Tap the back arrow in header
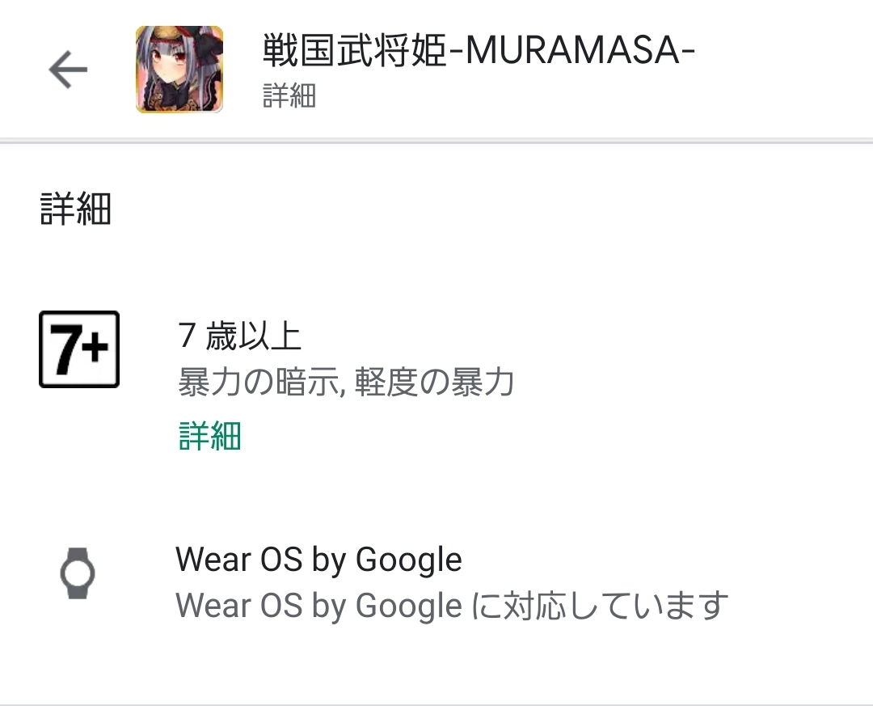Screen dimensions: 873x706 tap(68, 71)
